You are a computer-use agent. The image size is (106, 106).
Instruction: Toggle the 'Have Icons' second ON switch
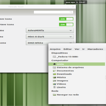pos(66,24)
